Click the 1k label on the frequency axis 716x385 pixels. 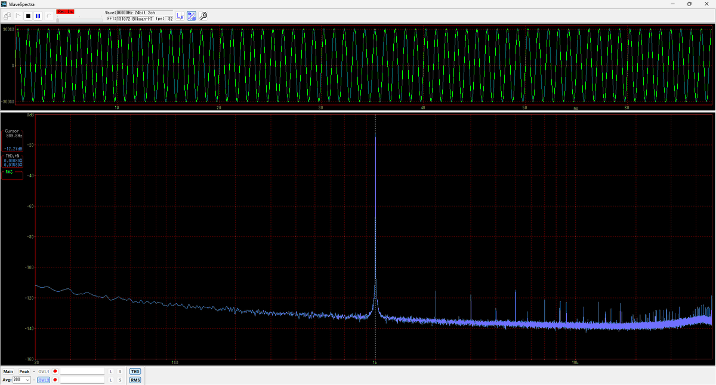click(x=375, y=362)
